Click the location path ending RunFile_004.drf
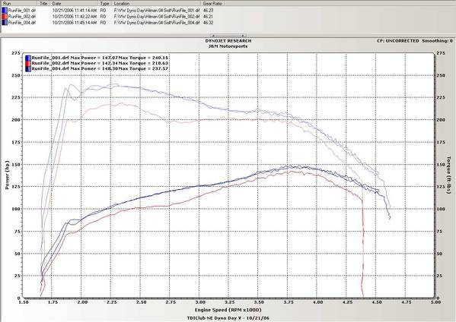 (x=157, y=22)
